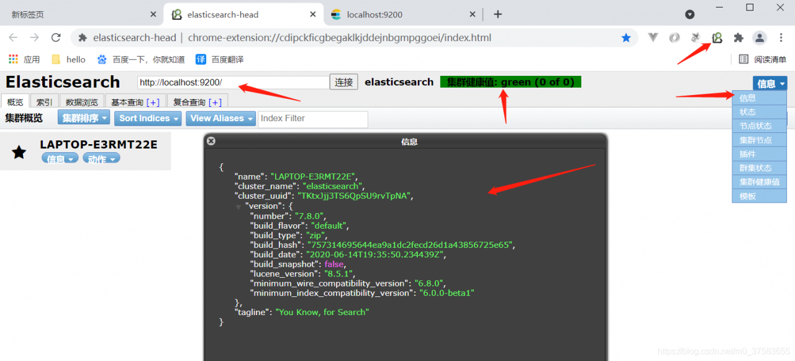Close the localhost:9200 tab
This screenshot has width=795, height=361.
473,14
